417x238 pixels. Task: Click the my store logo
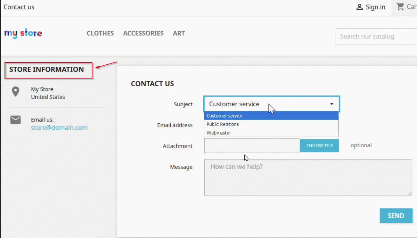pyautogui.click(x=23, y=33)
